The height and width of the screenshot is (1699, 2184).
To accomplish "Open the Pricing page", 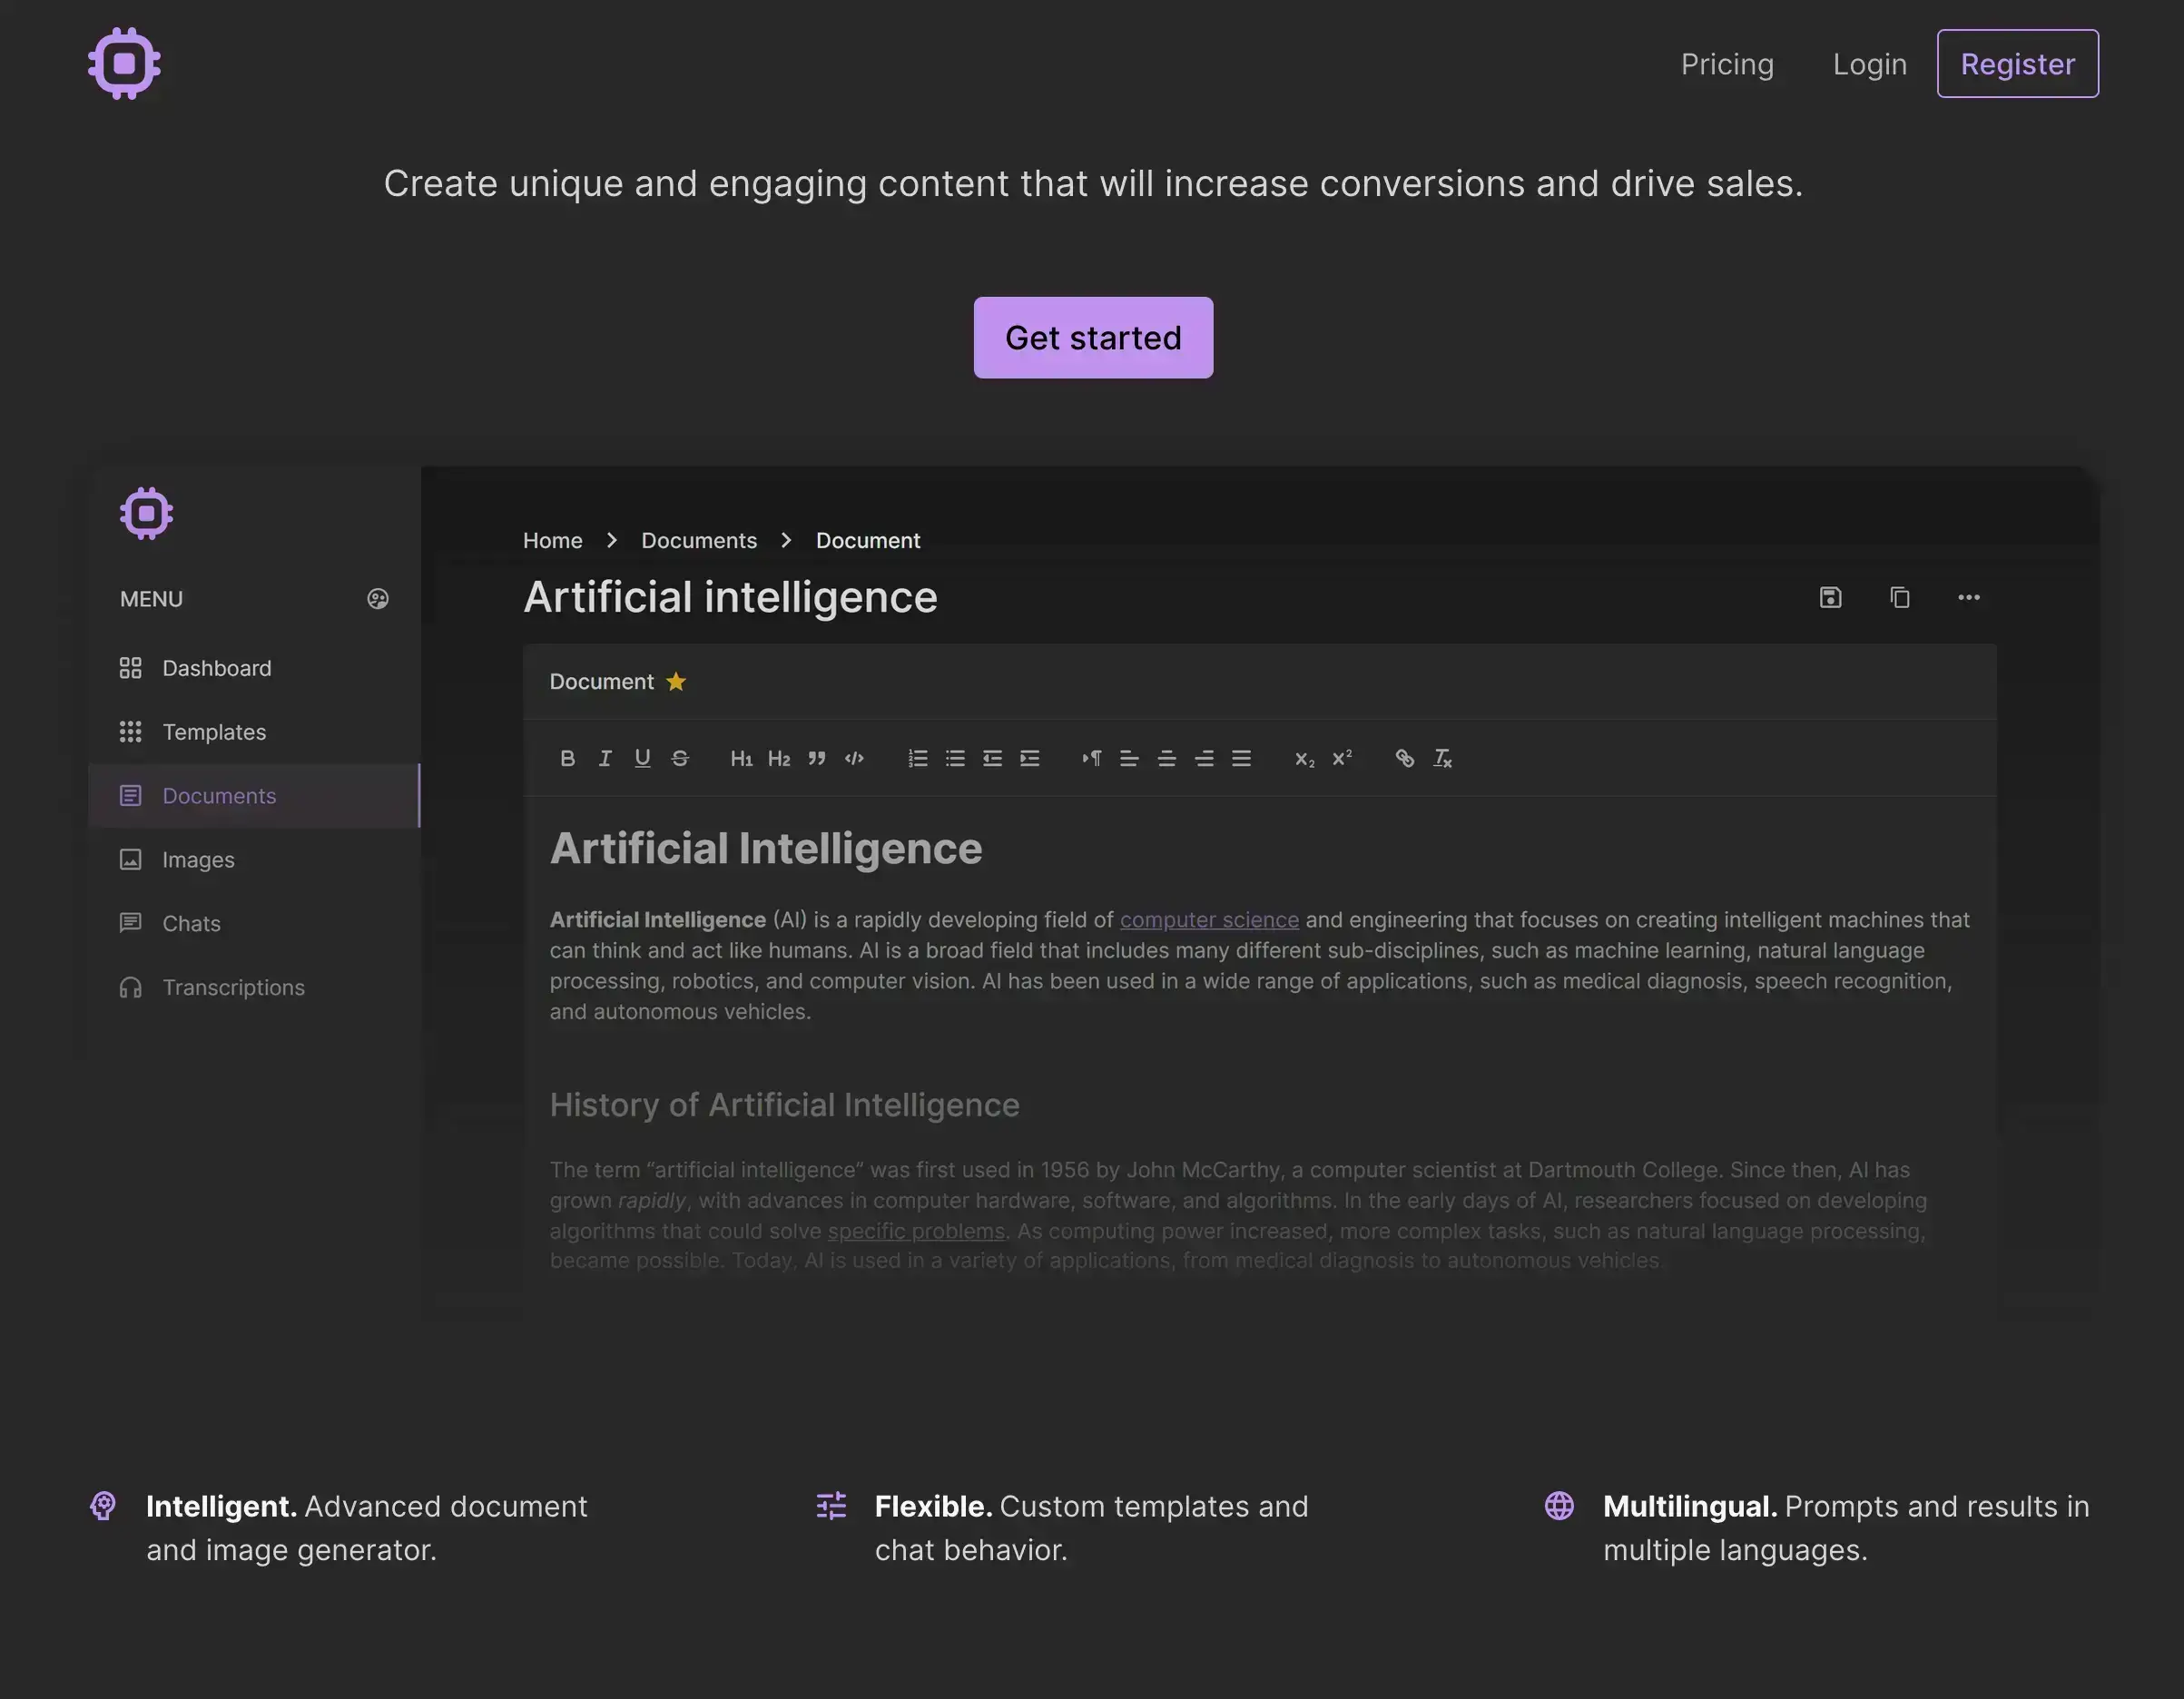I will click(1727, 64).
